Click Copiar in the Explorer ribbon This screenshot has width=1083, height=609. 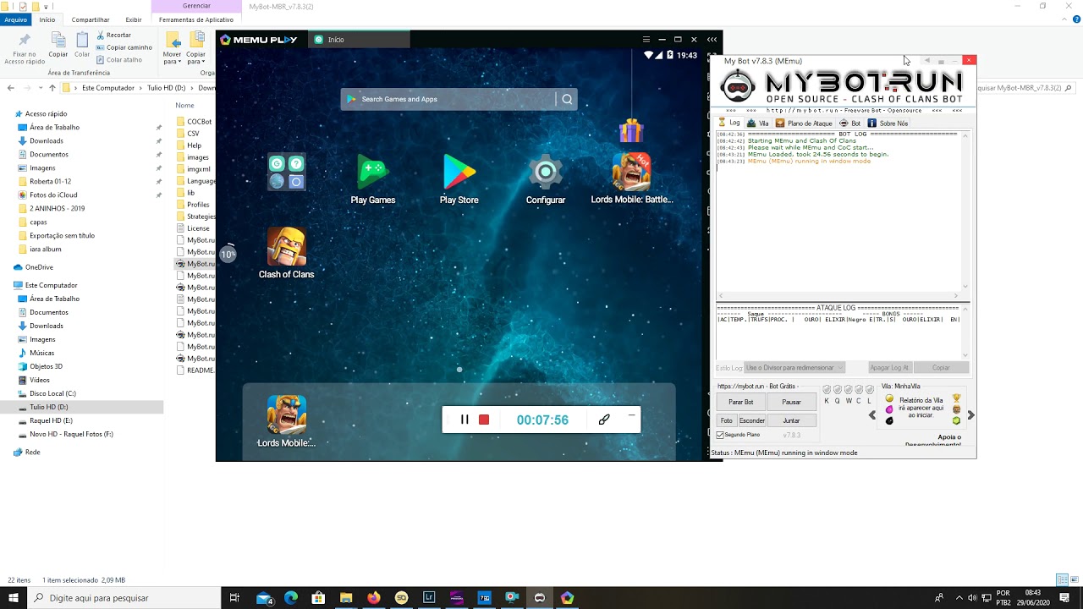58,45
